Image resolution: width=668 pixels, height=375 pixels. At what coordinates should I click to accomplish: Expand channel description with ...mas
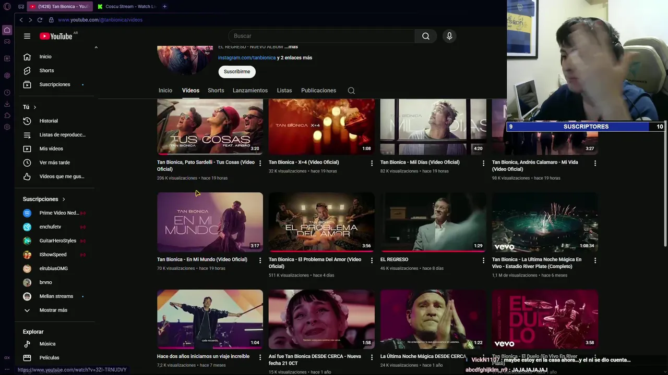pyautogui.click(x=291, y=47)
